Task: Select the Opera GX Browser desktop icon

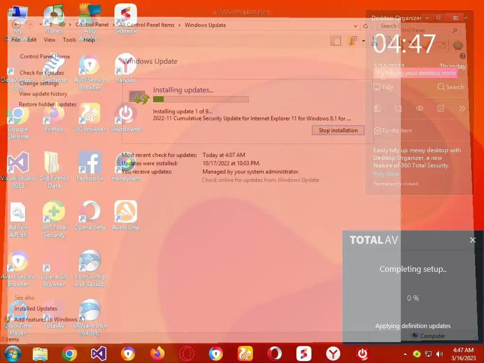Action: point(54,268)
